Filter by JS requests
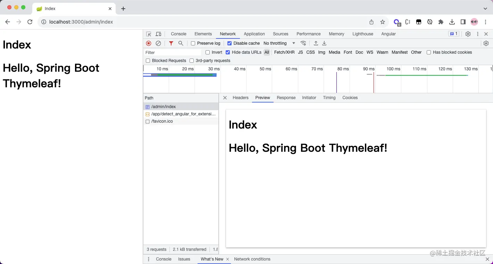The image size is (493, 264). pos(300,52)
